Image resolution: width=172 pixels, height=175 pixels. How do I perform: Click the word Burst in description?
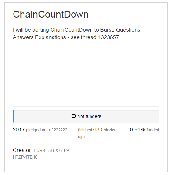pyautogui.click(x=107, y=30)
